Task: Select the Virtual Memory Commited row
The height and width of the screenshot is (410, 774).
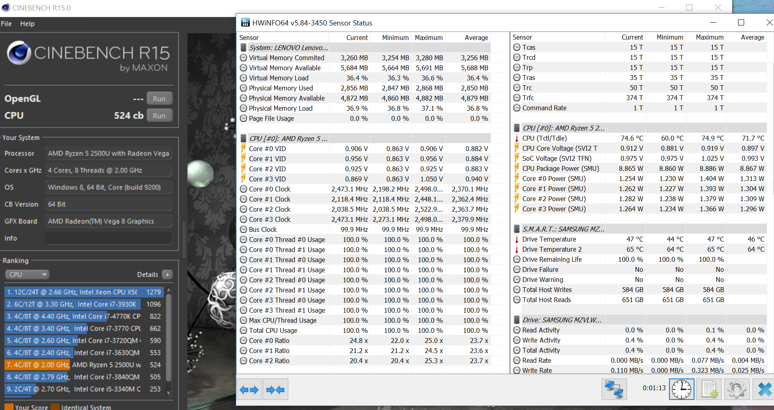Action: pos(364,58)
